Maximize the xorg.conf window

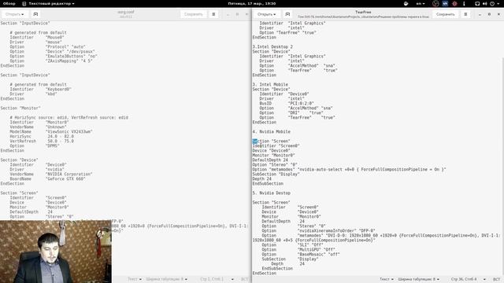(x=237, y=14)
